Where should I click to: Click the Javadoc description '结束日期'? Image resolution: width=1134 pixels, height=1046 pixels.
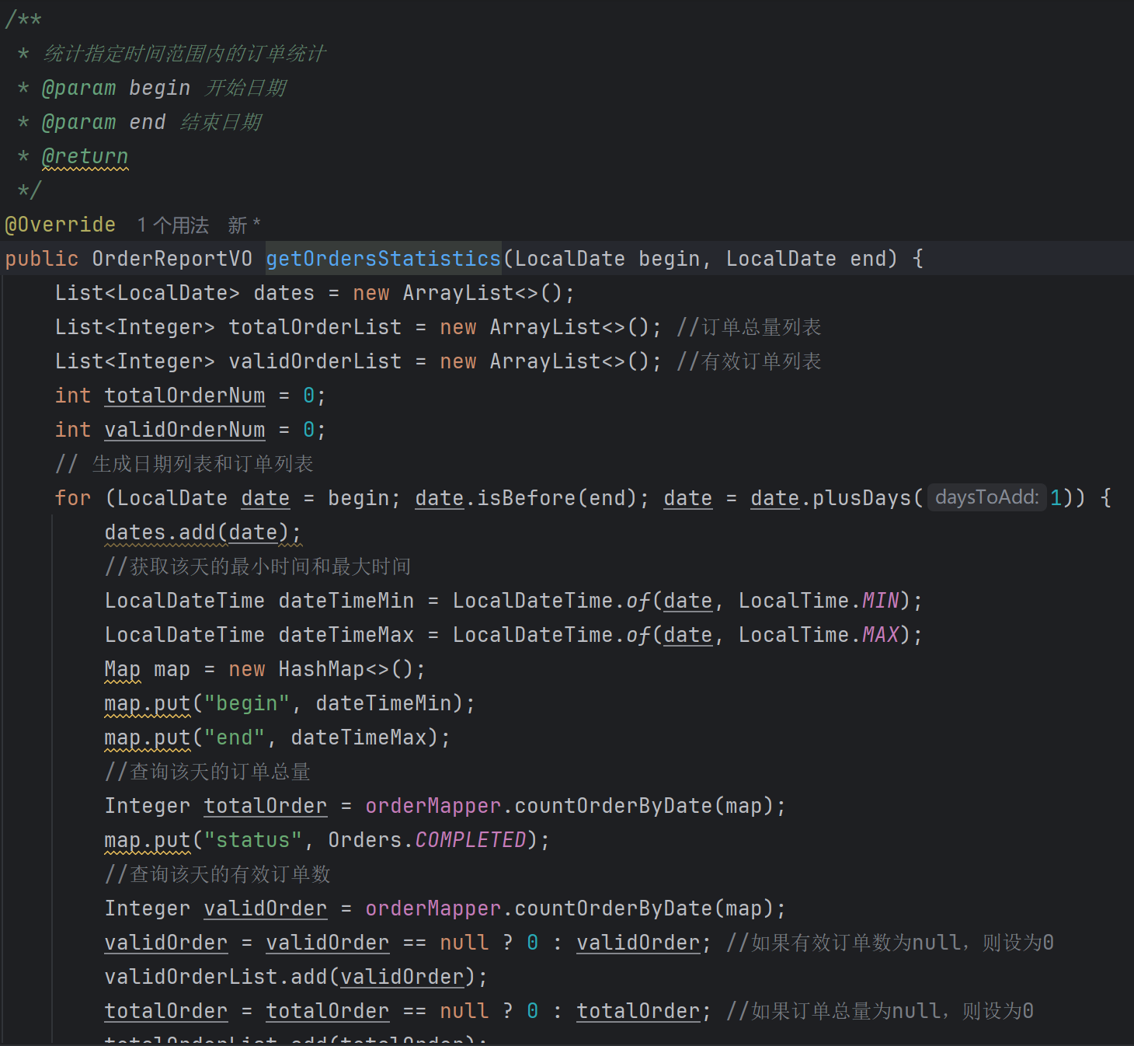(221, 122)
